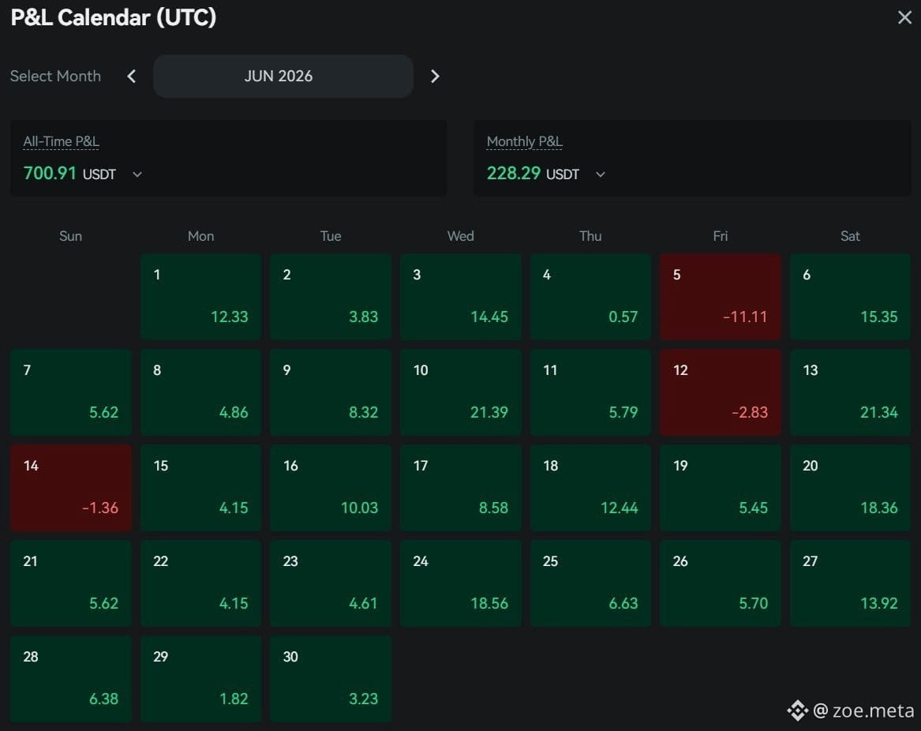Select June 13 cell showing 21.34
Viewport: 921px width, 731px height.
coord(850,392)
